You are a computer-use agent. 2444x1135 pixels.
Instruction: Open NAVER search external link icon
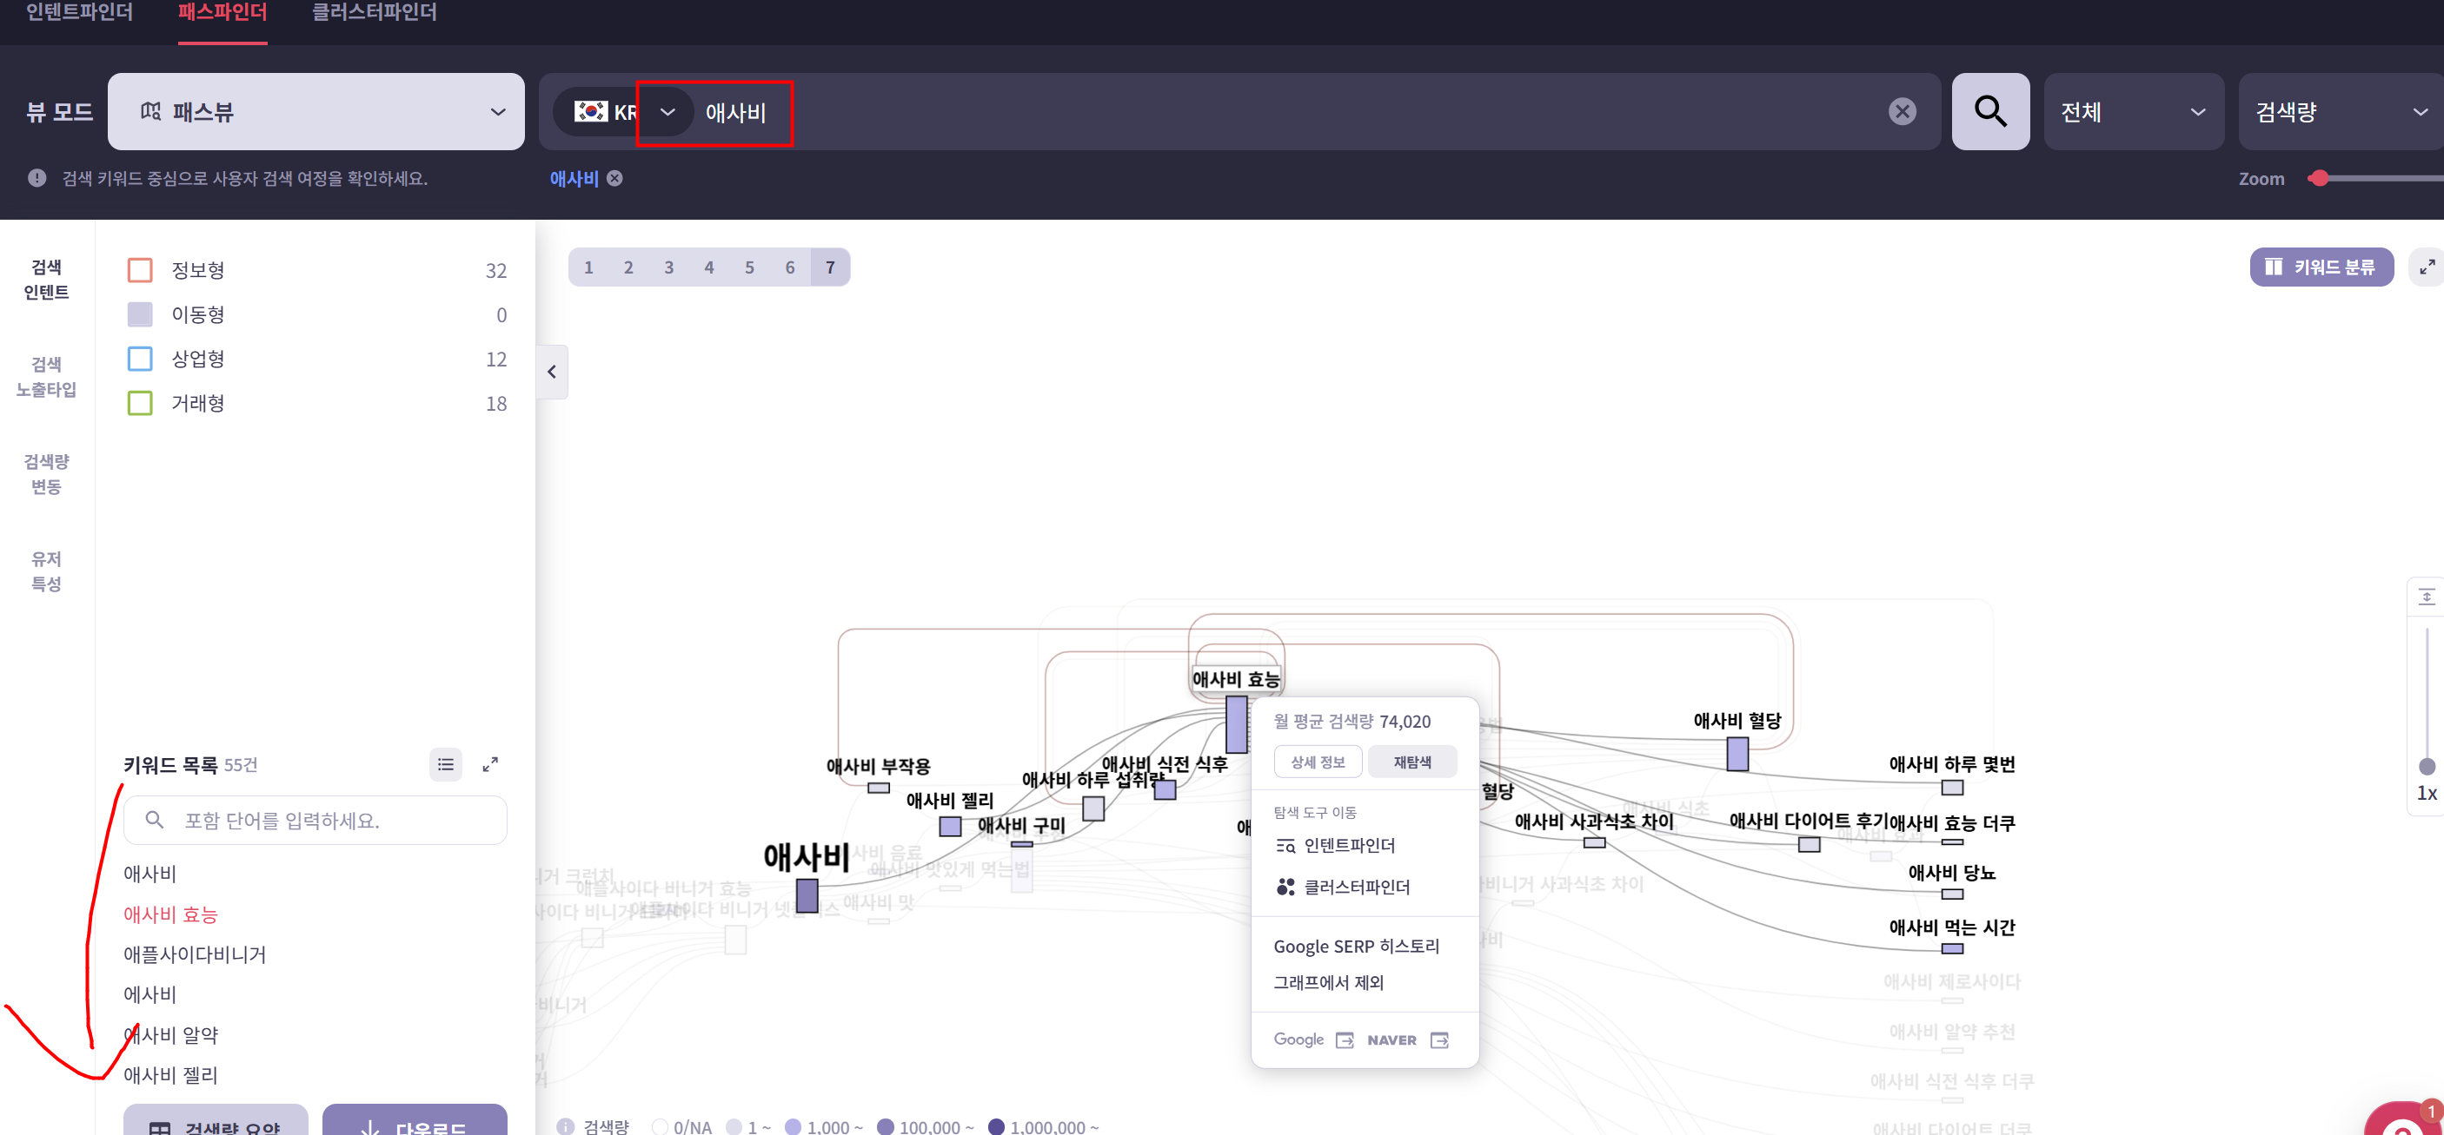tap(1439, 1040)
